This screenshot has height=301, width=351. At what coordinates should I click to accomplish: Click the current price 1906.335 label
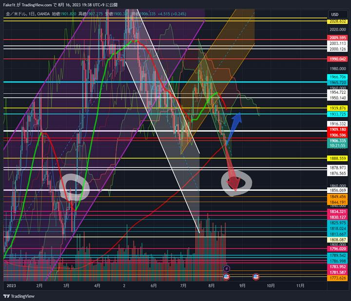pyautogui.click(x=337, y=140)
